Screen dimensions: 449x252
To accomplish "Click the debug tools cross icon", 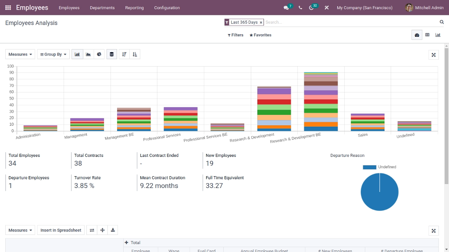I will [326, 8].
